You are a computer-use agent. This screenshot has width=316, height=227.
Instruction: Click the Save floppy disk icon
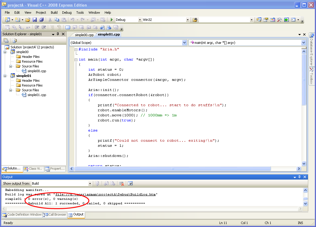(35, 20)
